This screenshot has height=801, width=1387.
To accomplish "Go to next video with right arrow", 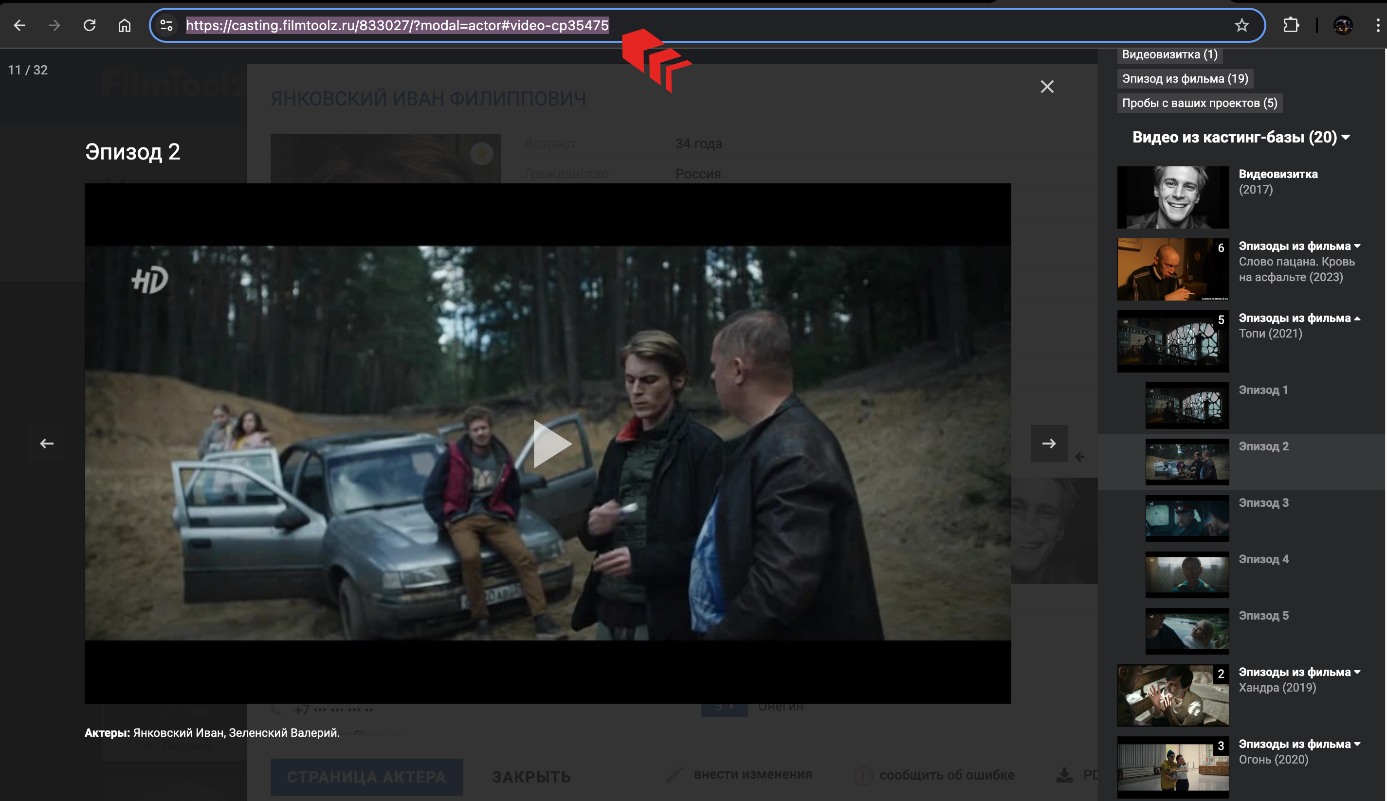I will coord(1049,444).
